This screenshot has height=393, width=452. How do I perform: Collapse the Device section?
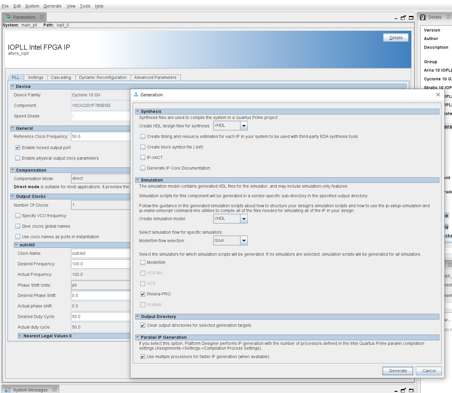[13, 86]
